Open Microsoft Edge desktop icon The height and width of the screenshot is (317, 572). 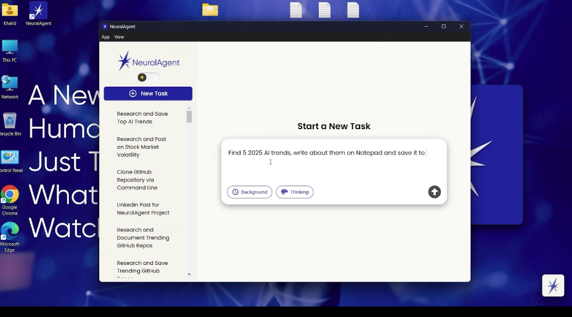[10, 234]
